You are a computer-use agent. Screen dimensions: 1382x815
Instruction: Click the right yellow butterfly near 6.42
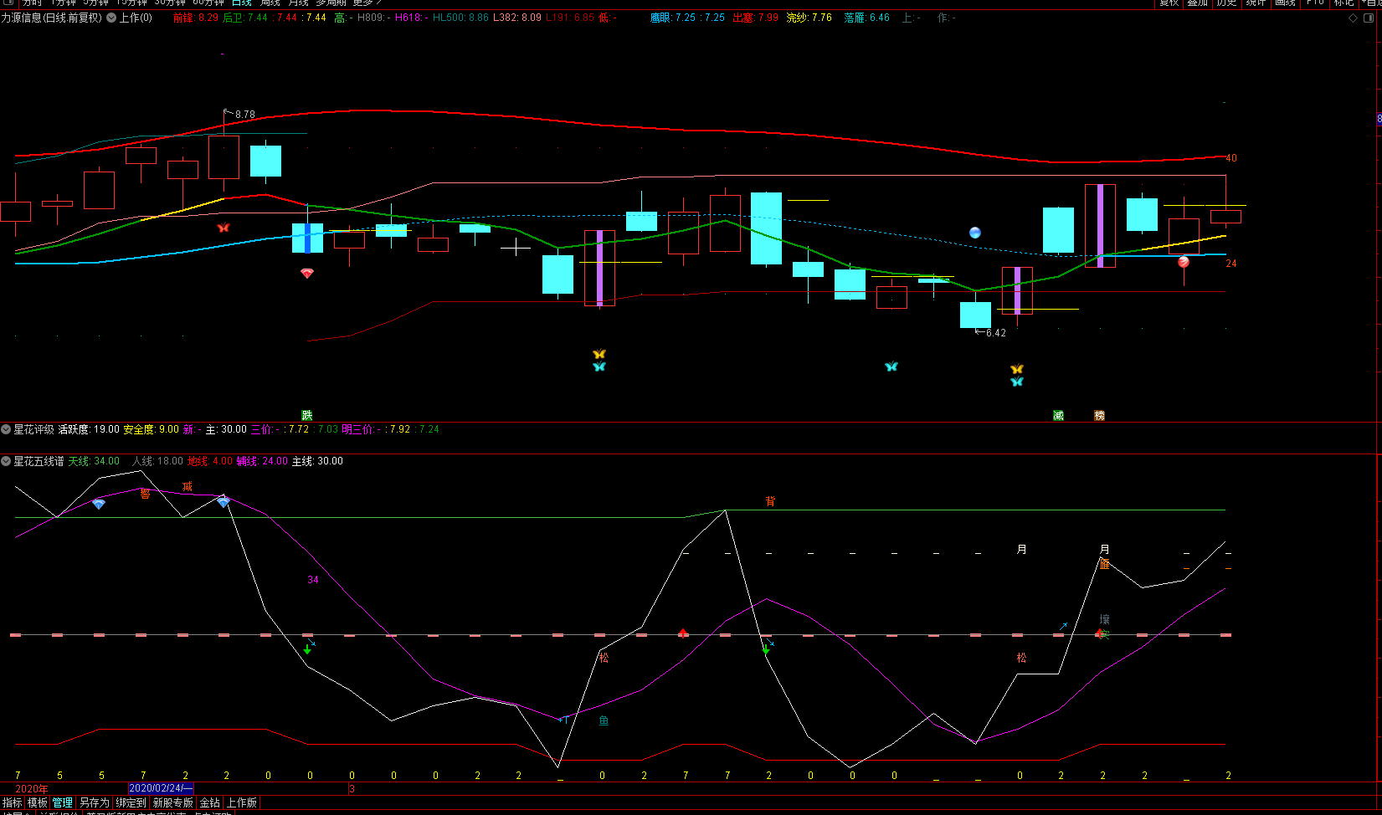(x=1017, y=369)
